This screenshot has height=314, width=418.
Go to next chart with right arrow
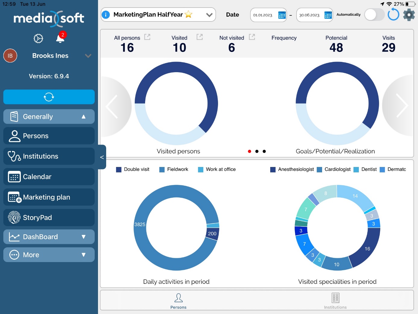point(401,106)
